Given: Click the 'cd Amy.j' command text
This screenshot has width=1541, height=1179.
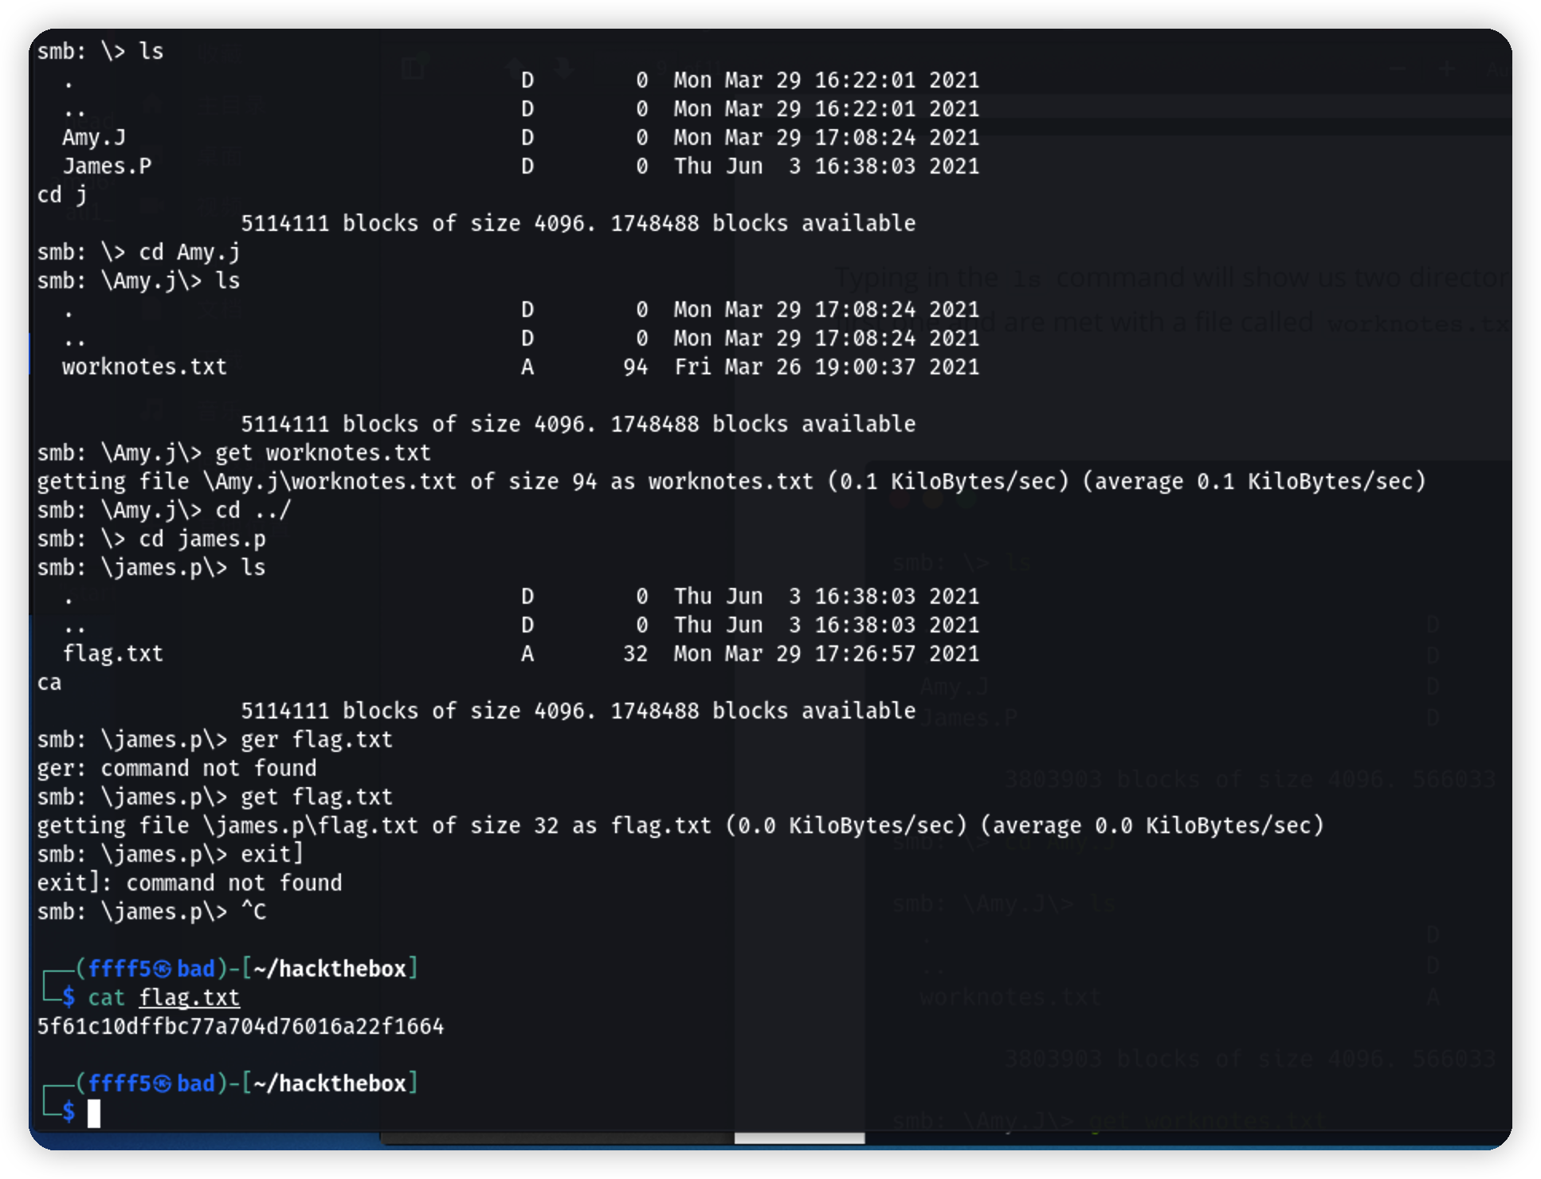Looking at the screenshot, I should click(189, 253).
